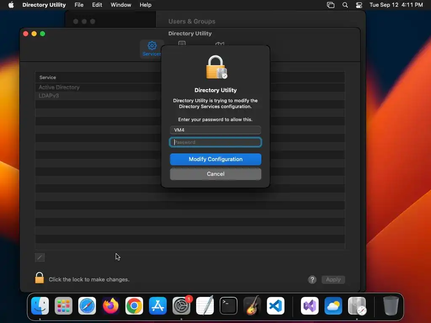Cancel the authentication dialog
The image size is (431, 323).
[x=215, y=174]
